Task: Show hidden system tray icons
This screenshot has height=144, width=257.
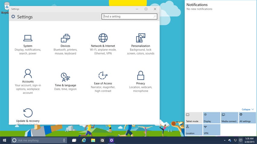Action: tap(225, 140)
